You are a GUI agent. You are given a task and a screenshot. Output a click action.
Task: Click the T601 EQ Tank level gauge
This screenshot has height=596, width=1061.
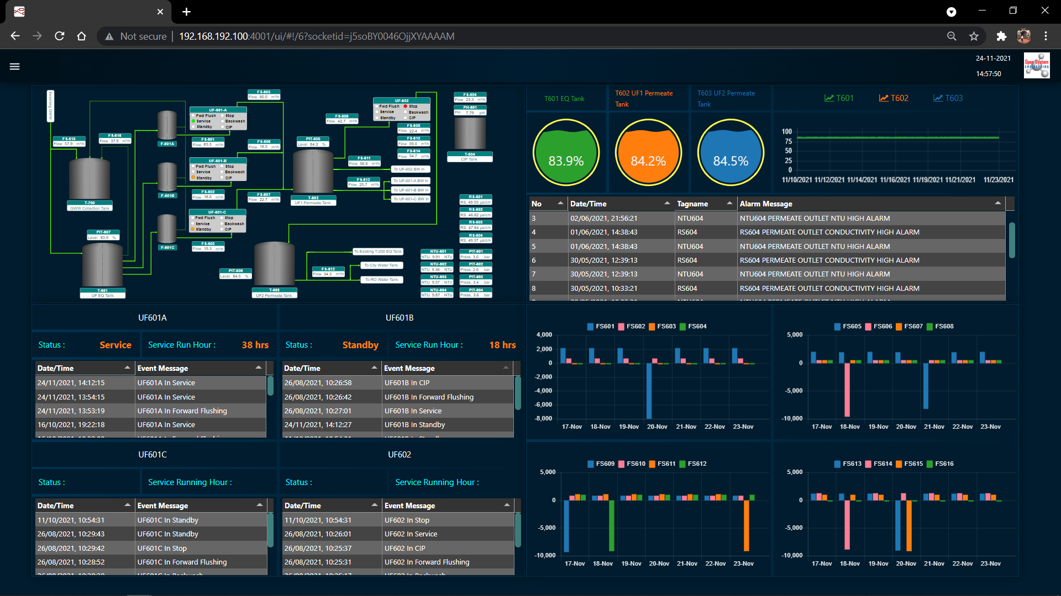(566, 153)
